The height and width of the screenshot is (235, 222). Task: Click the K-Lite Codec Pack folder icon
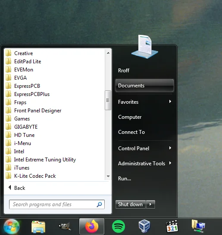click(8, 176)
